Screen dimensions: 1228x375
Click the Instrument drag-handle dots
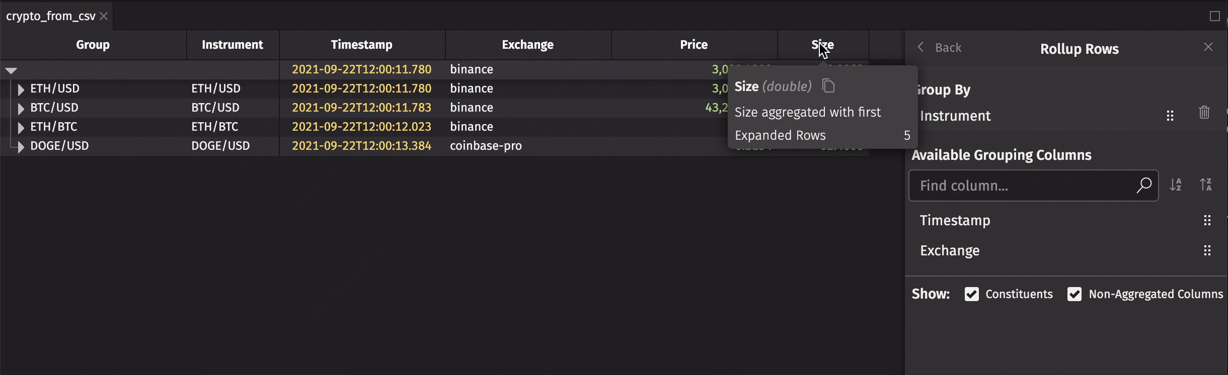click(x=1170, y=115)
